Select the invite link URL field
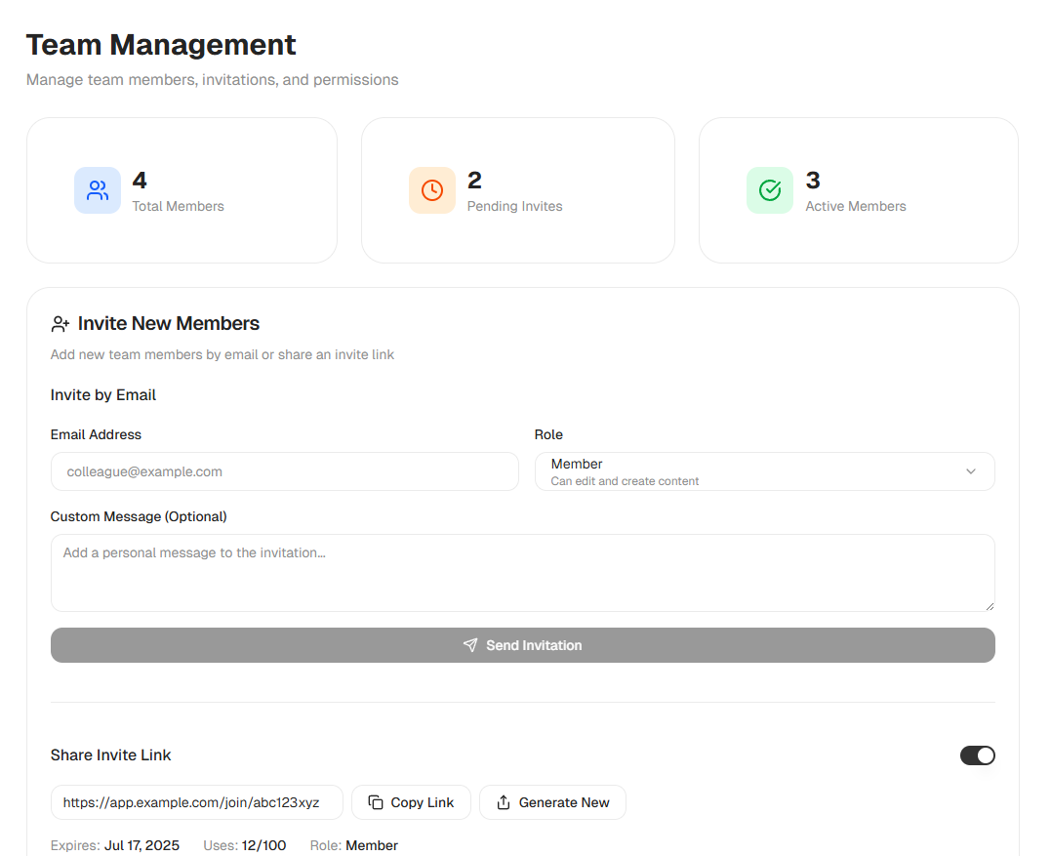This screenshot has height=856, width=1051. [x=197, y=802]
